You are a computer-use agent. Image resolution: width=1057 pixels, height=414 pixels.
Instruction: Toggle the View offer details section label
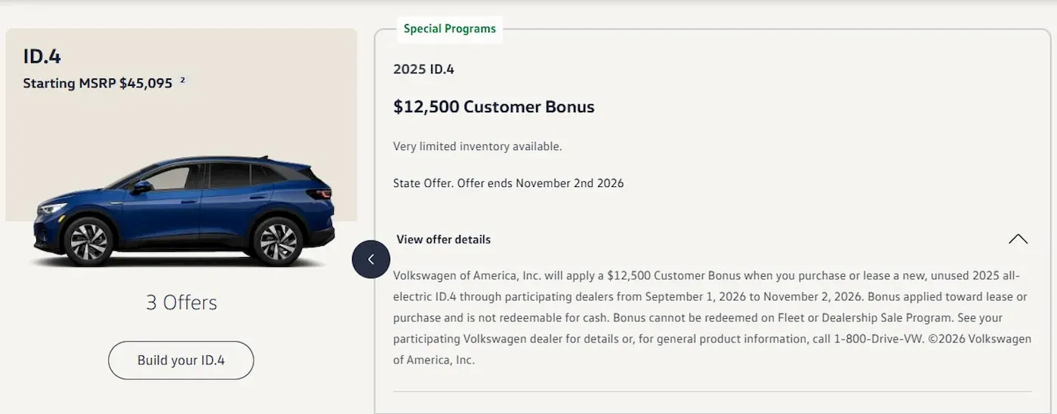(443, 239)
